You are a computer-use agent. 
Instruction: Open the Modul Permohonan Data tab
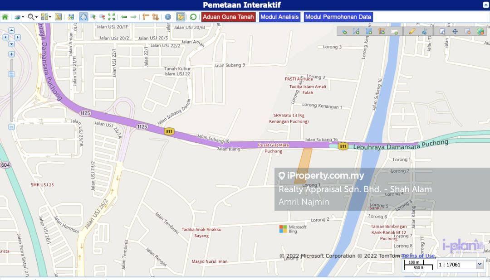(338, 17)
